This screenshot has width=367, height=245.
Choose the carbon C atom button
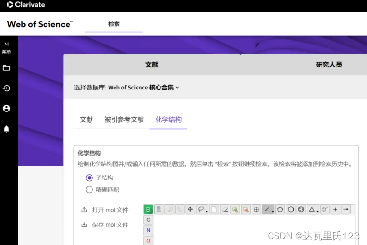click(148, 220)
